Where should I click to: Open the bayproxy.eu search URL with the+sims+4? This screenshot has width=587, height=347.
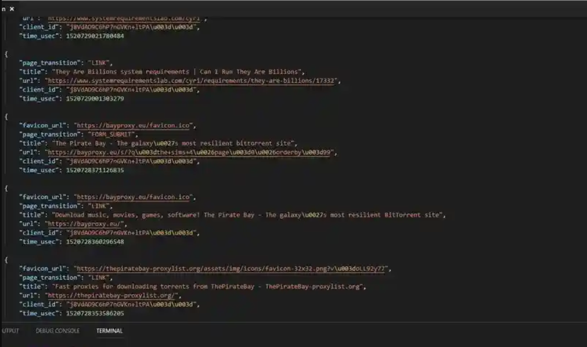(189, 153)
